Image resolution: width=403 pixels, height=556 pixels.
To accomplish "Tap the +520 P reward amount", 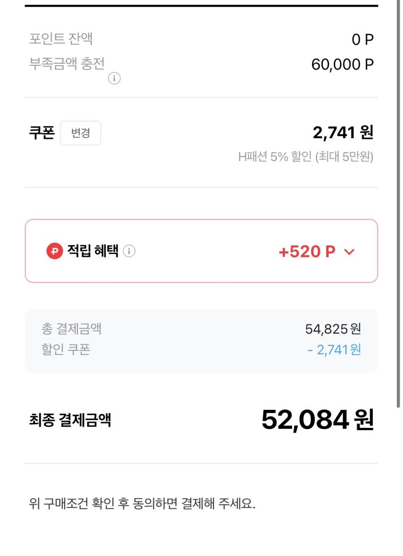I will pyautogui.click(x=307, y=252).
